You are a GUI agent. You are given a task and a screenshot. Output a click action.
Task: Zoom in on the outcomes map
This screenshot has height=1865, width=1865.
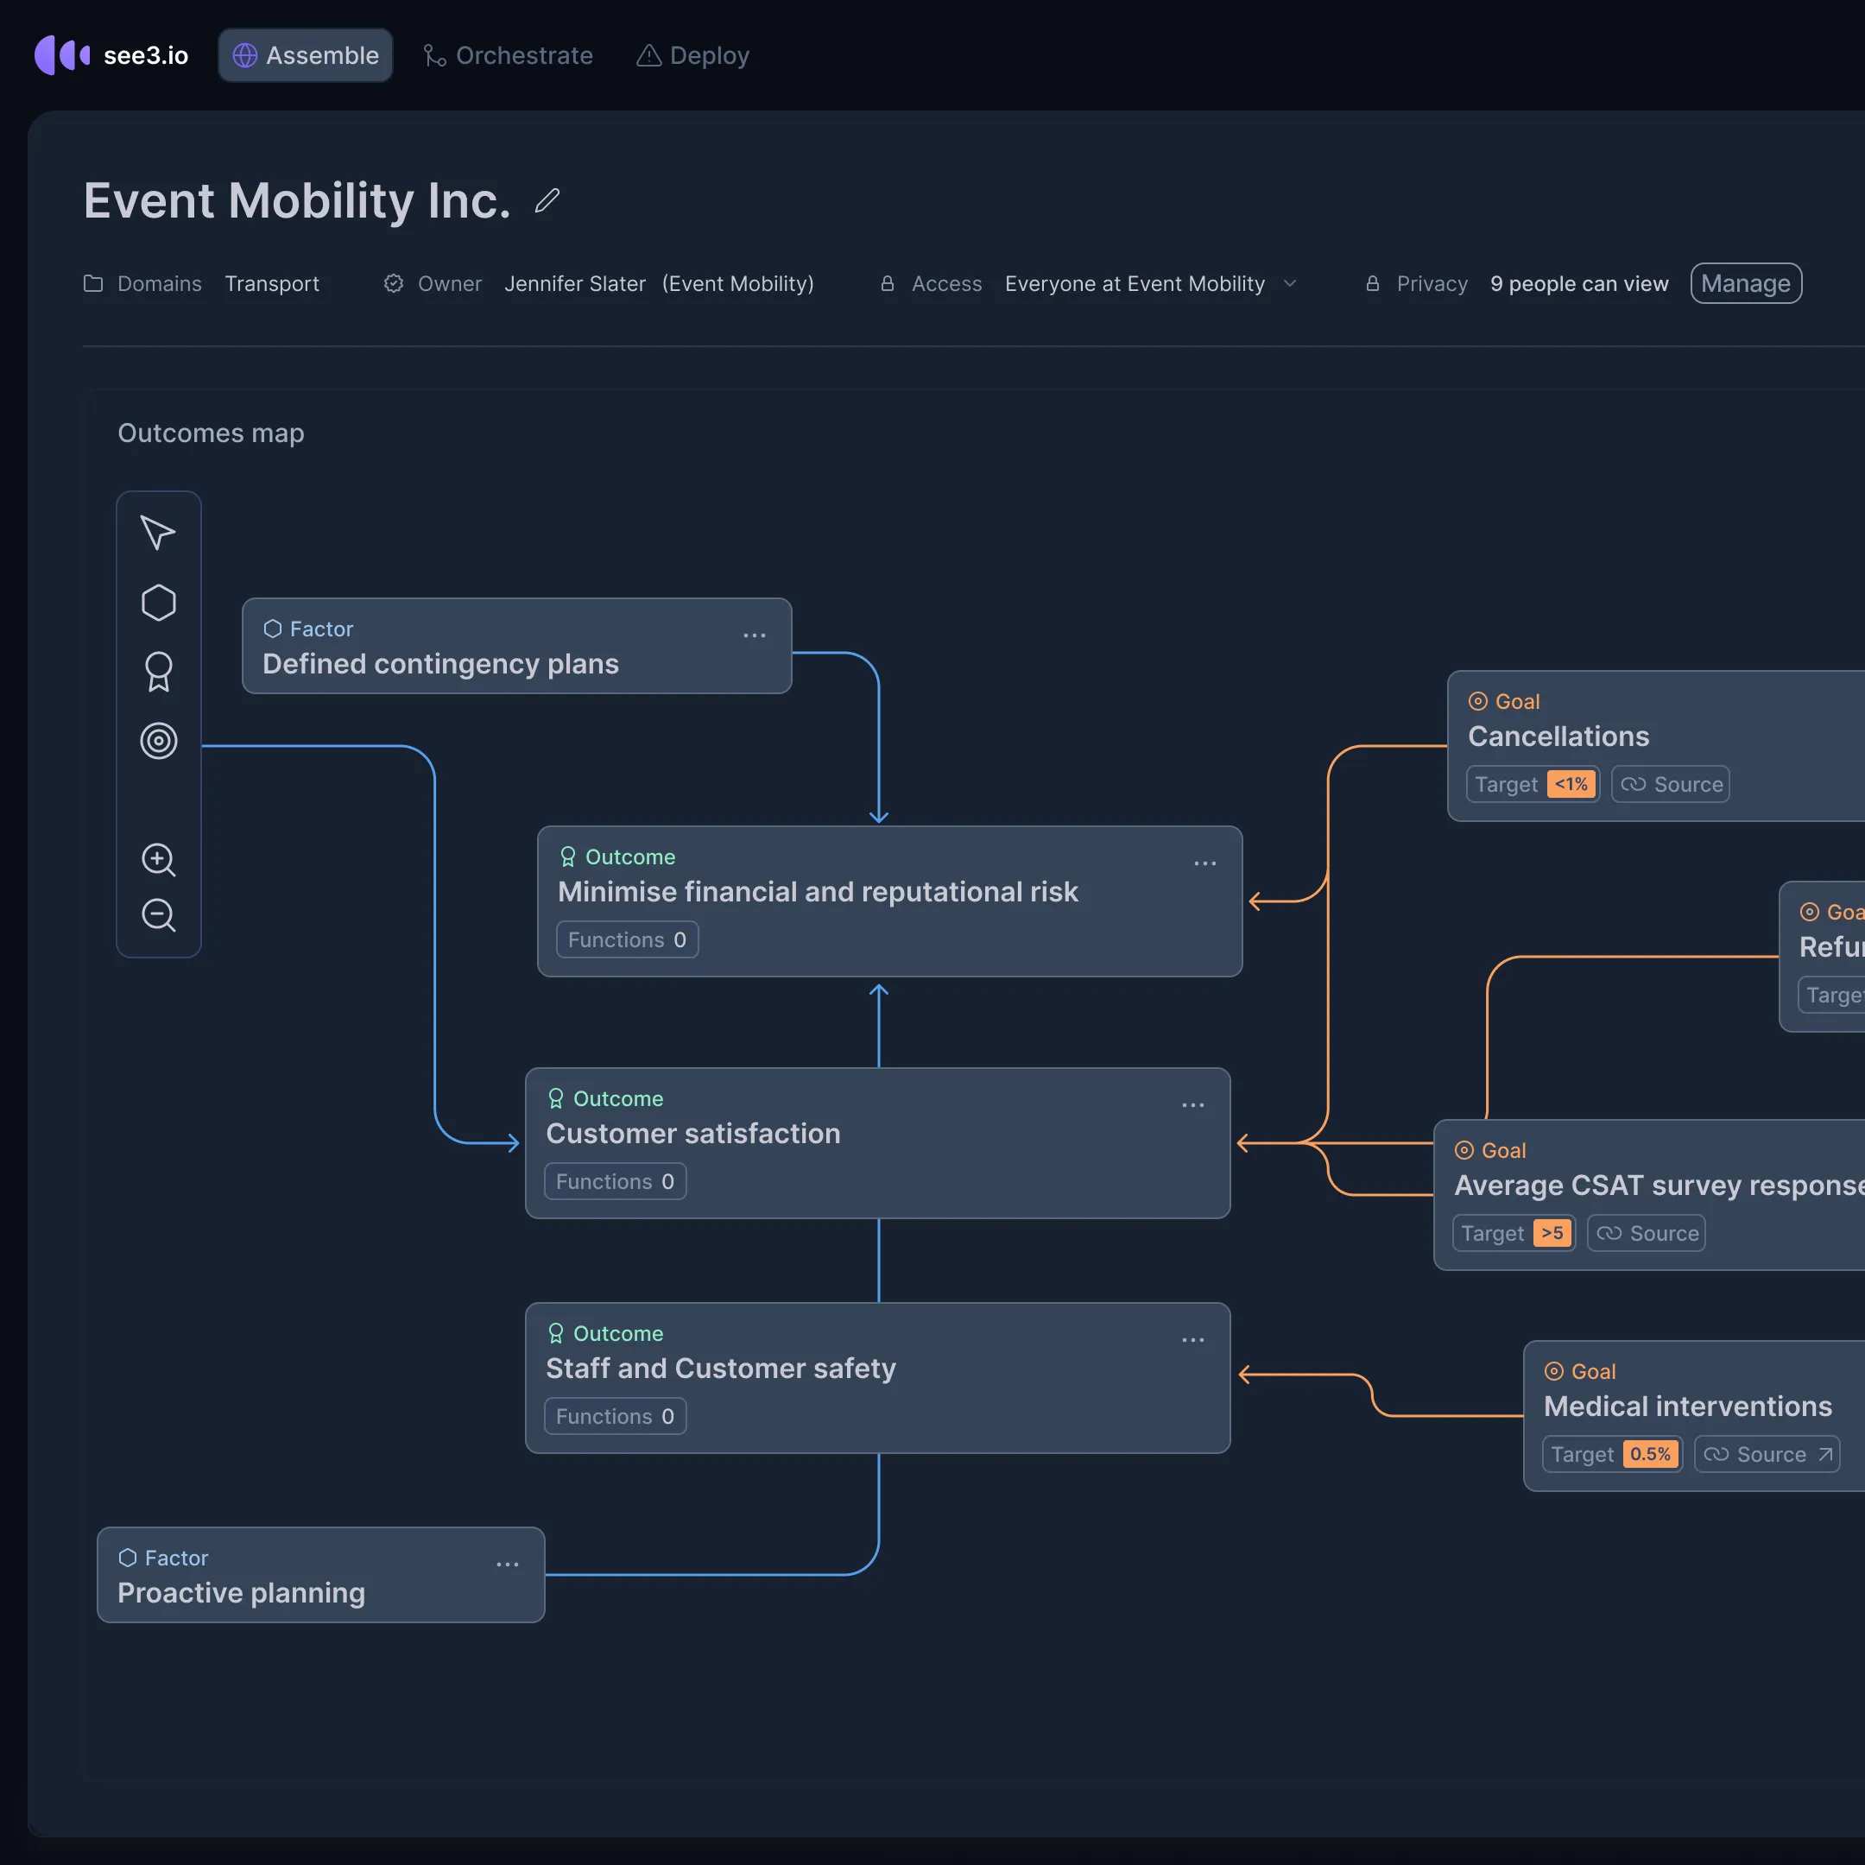tap(158, 859)
